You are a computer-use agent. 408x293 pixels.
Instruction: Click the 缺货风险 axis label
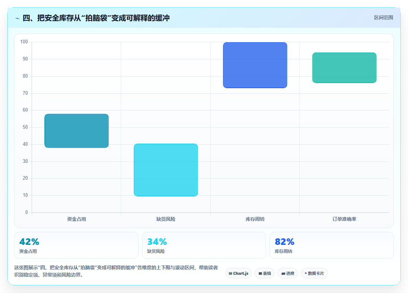point(166,219)
